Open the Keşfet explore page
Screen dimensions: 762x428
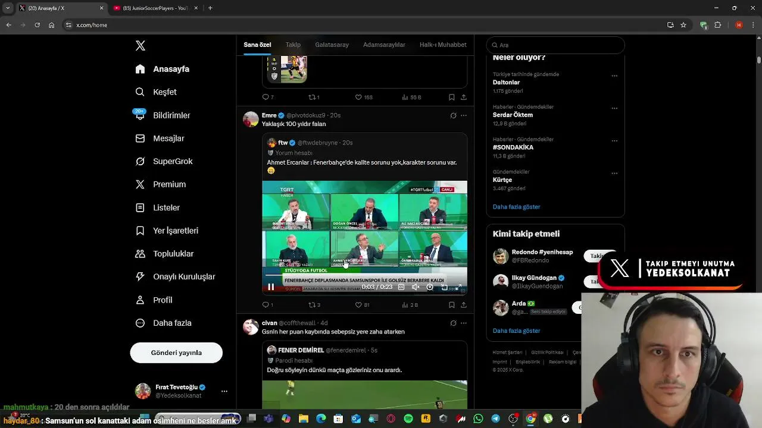coord(156,92)
